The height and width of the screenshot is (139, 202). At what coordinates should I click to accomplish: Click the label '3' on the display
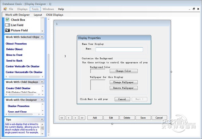click(65, 56)
